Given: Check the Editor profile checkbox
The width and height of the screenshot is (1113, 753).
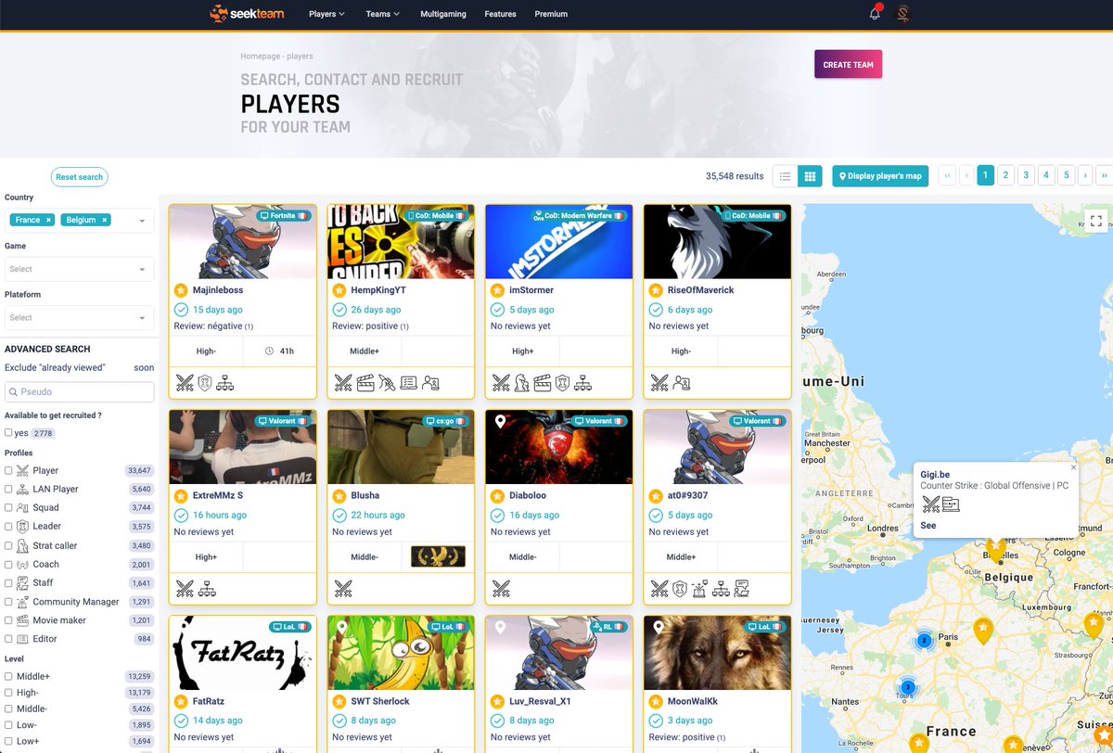Looking at the screenshot, I should pos(8,639).
